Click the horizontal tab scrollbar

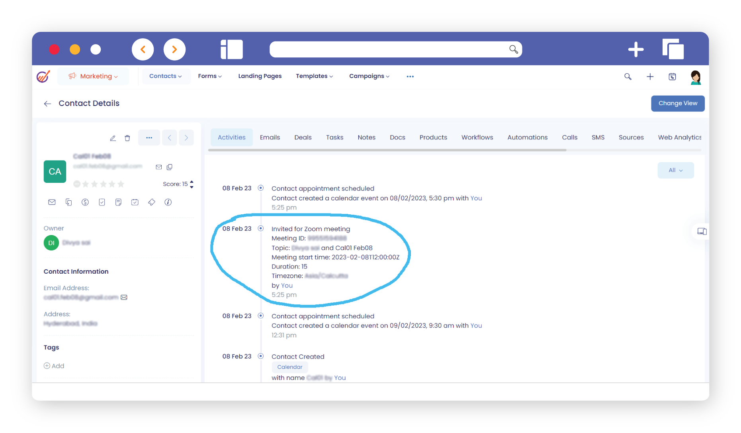(387, 150)
